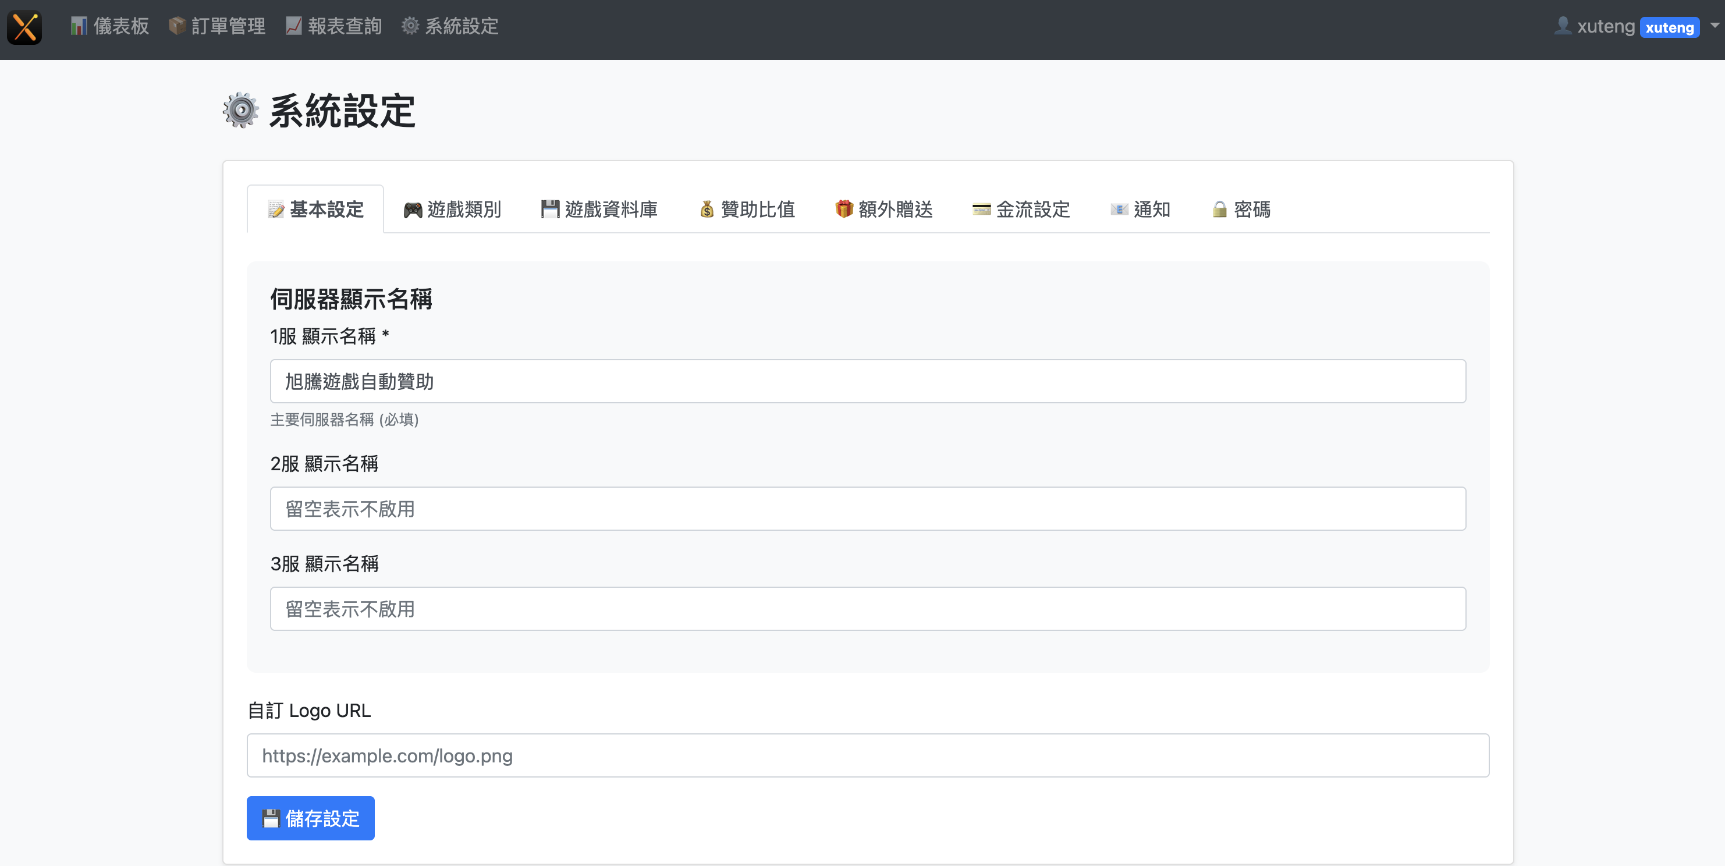Select the 密碼 lock tab
Screen dimensions: 1725x866
pos(1241,210)
